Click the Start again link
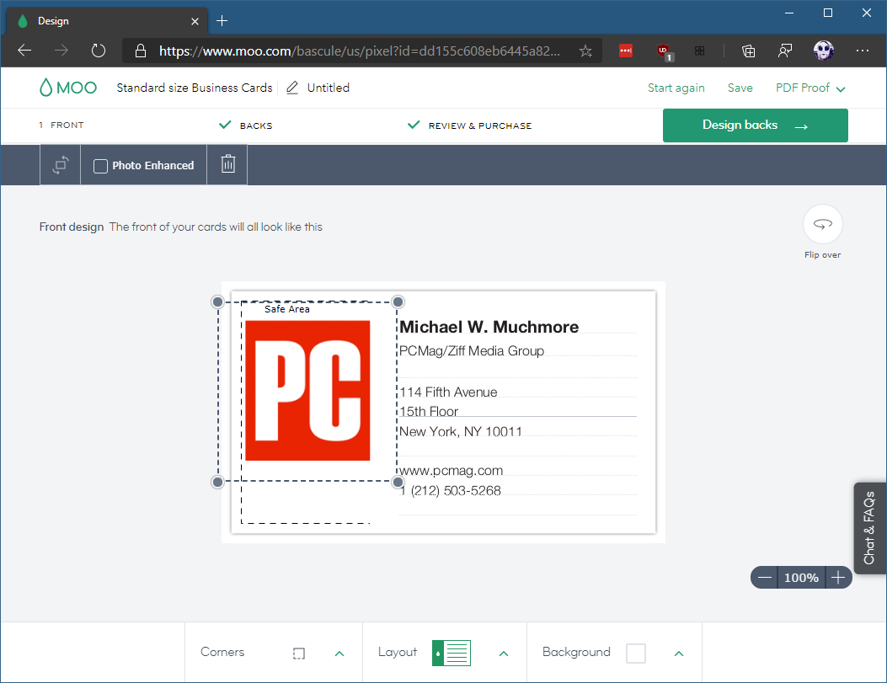Image resolution: width=887 pixels, height=683 pixels. pos(676,88)
